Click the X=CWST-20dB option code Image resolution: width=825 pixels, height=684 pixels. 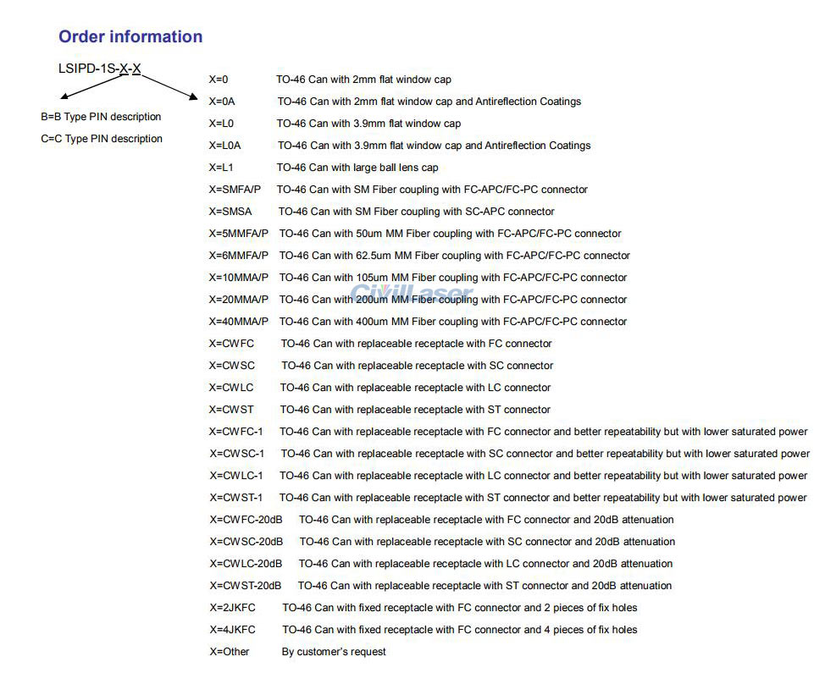pos(245,586)
